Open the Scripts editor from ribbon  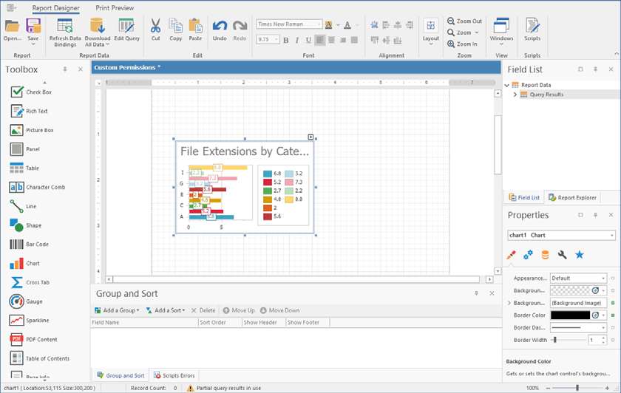tap(532, 30)
